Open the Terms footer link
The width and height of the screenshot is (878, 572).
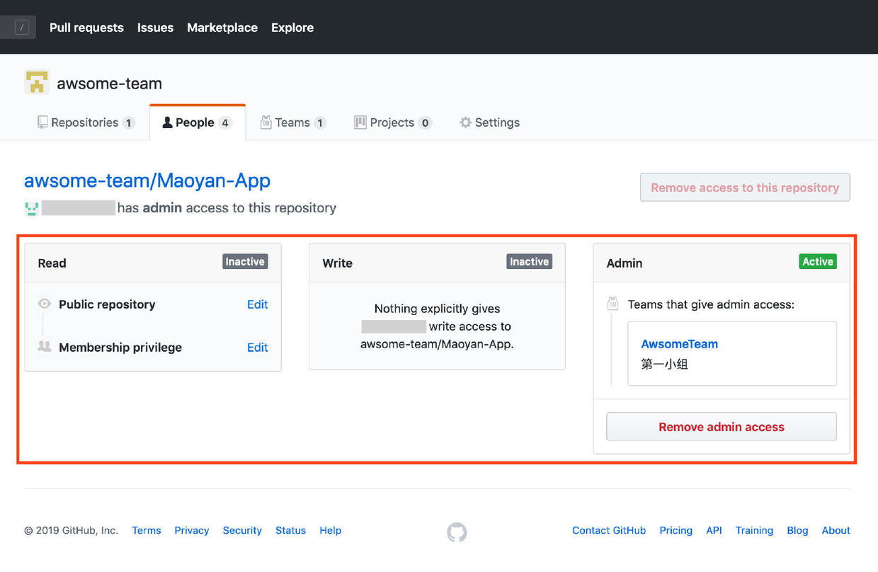[147, 530]
